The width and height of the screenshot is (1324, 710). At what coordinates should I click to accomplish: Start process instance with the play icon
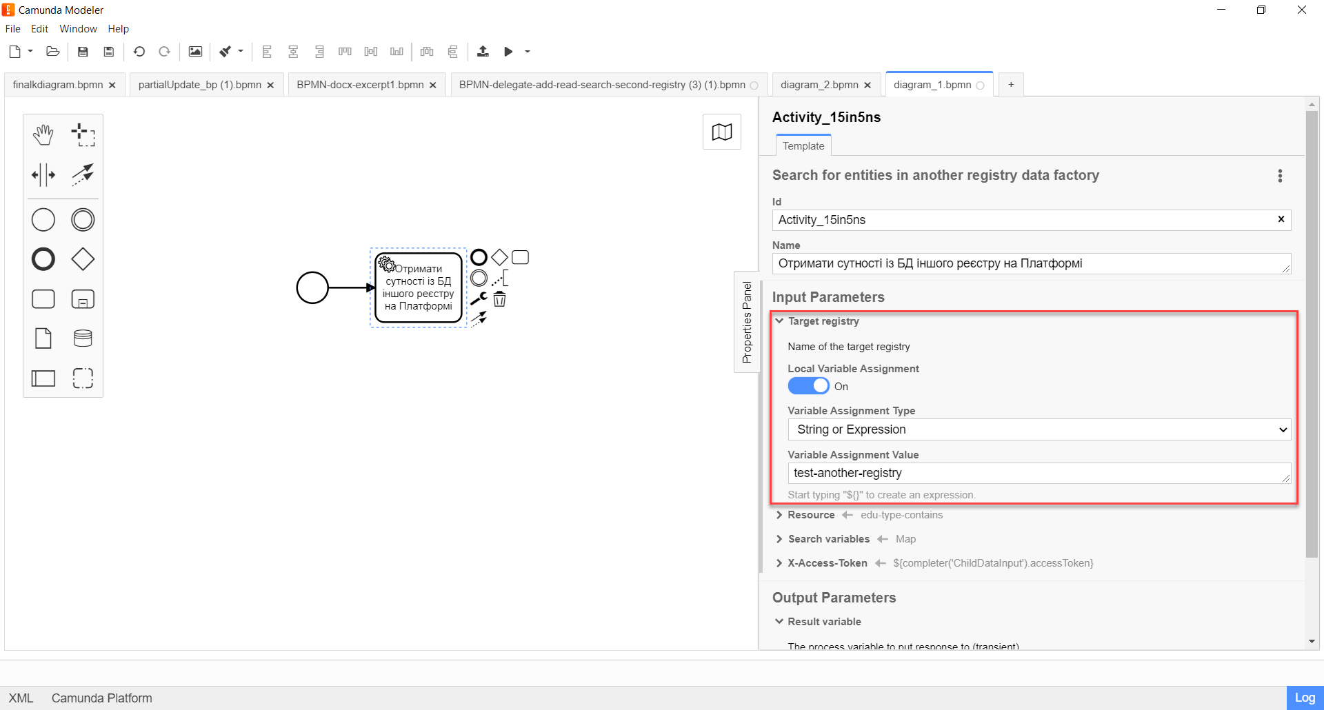[x=508, y=52]
